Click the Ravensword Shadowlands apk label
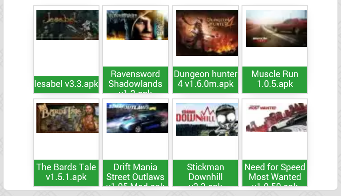Screen dimensions: 341x196 pos(135,80)
